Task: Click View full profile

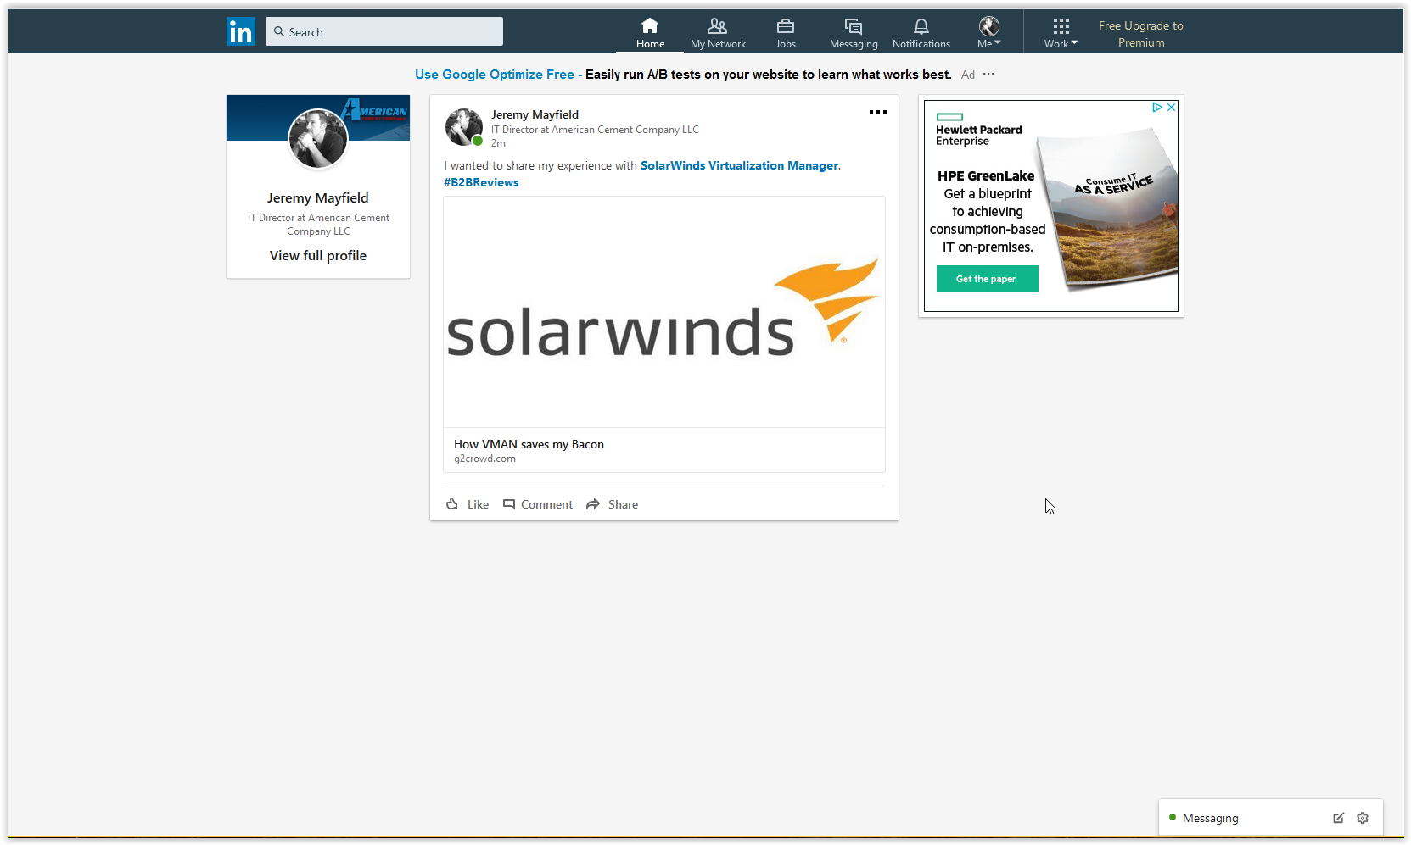Action: tap(318, 255)
